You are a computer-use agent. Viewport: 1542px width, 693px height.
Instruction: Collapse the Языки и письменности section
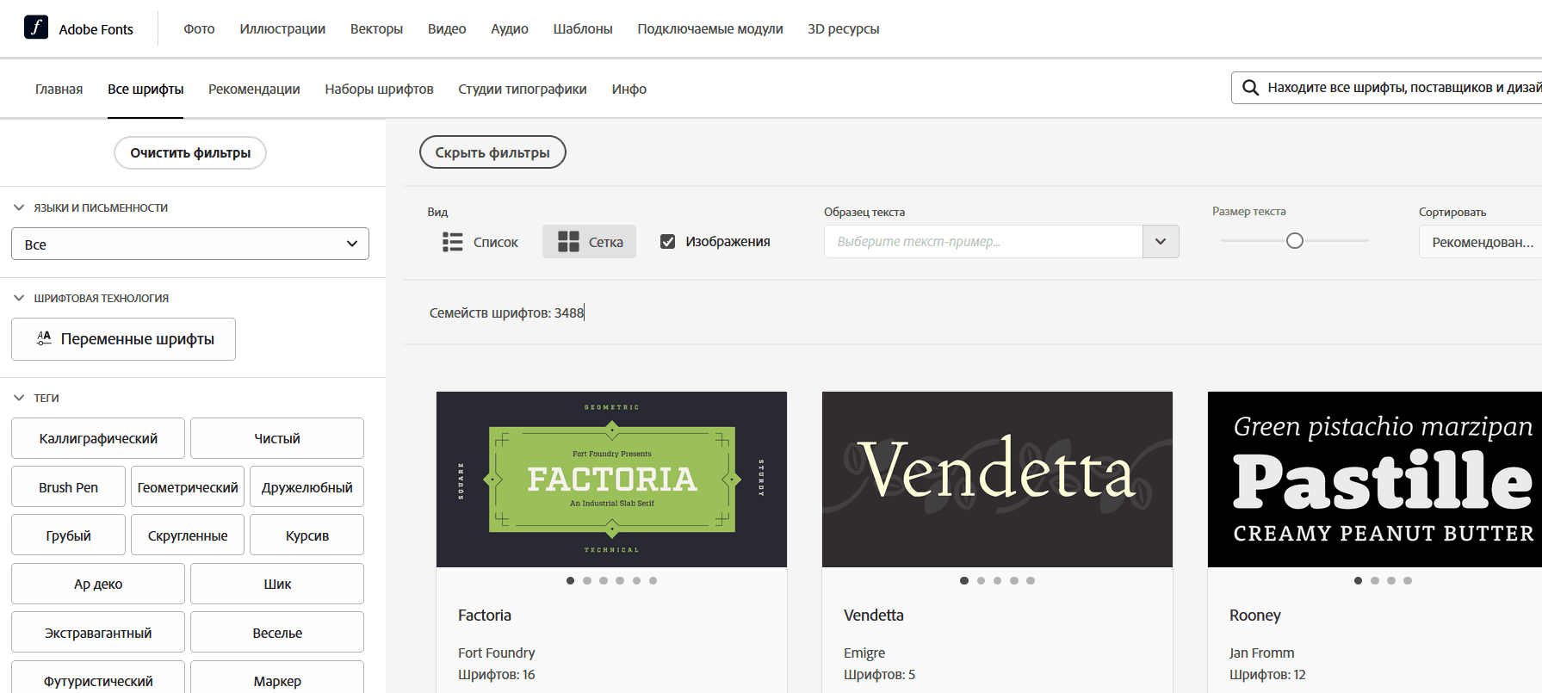click(x=19, y=207)
